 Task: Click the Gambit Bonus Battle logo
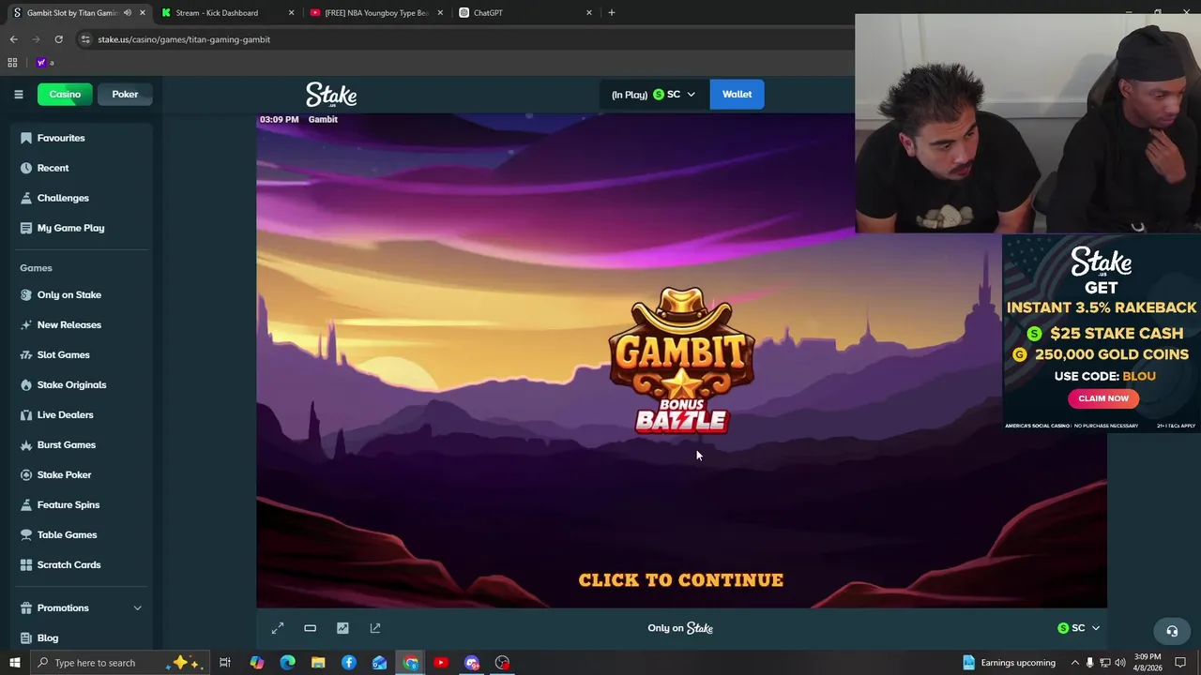[x=682, y=361]
